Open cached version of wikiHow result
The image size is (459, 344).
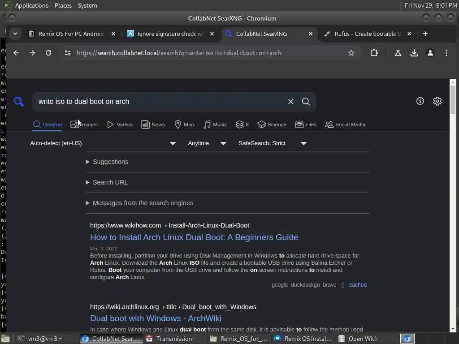pos(358,285)
